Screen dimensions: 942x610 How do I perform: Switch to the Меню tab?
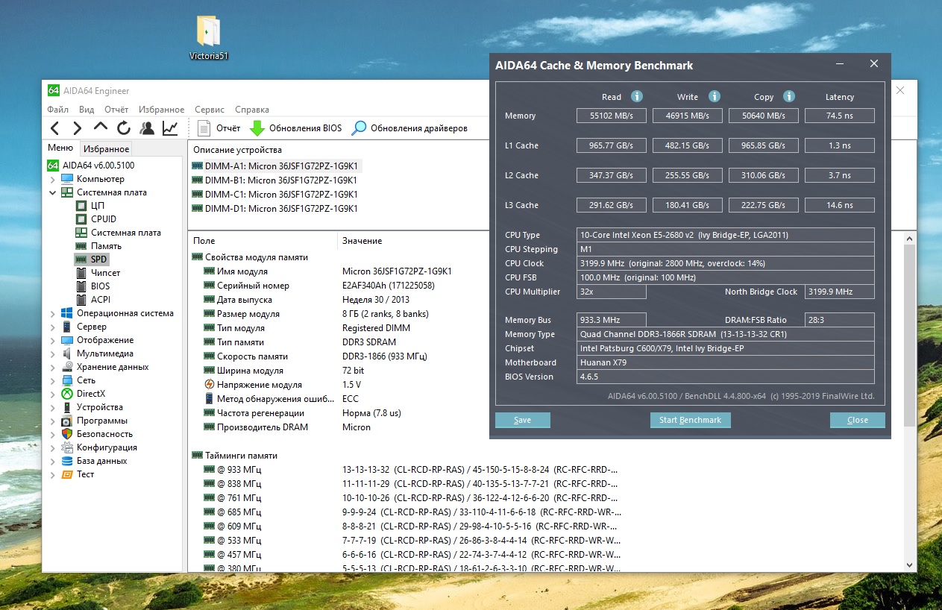[x=60, y=148]
